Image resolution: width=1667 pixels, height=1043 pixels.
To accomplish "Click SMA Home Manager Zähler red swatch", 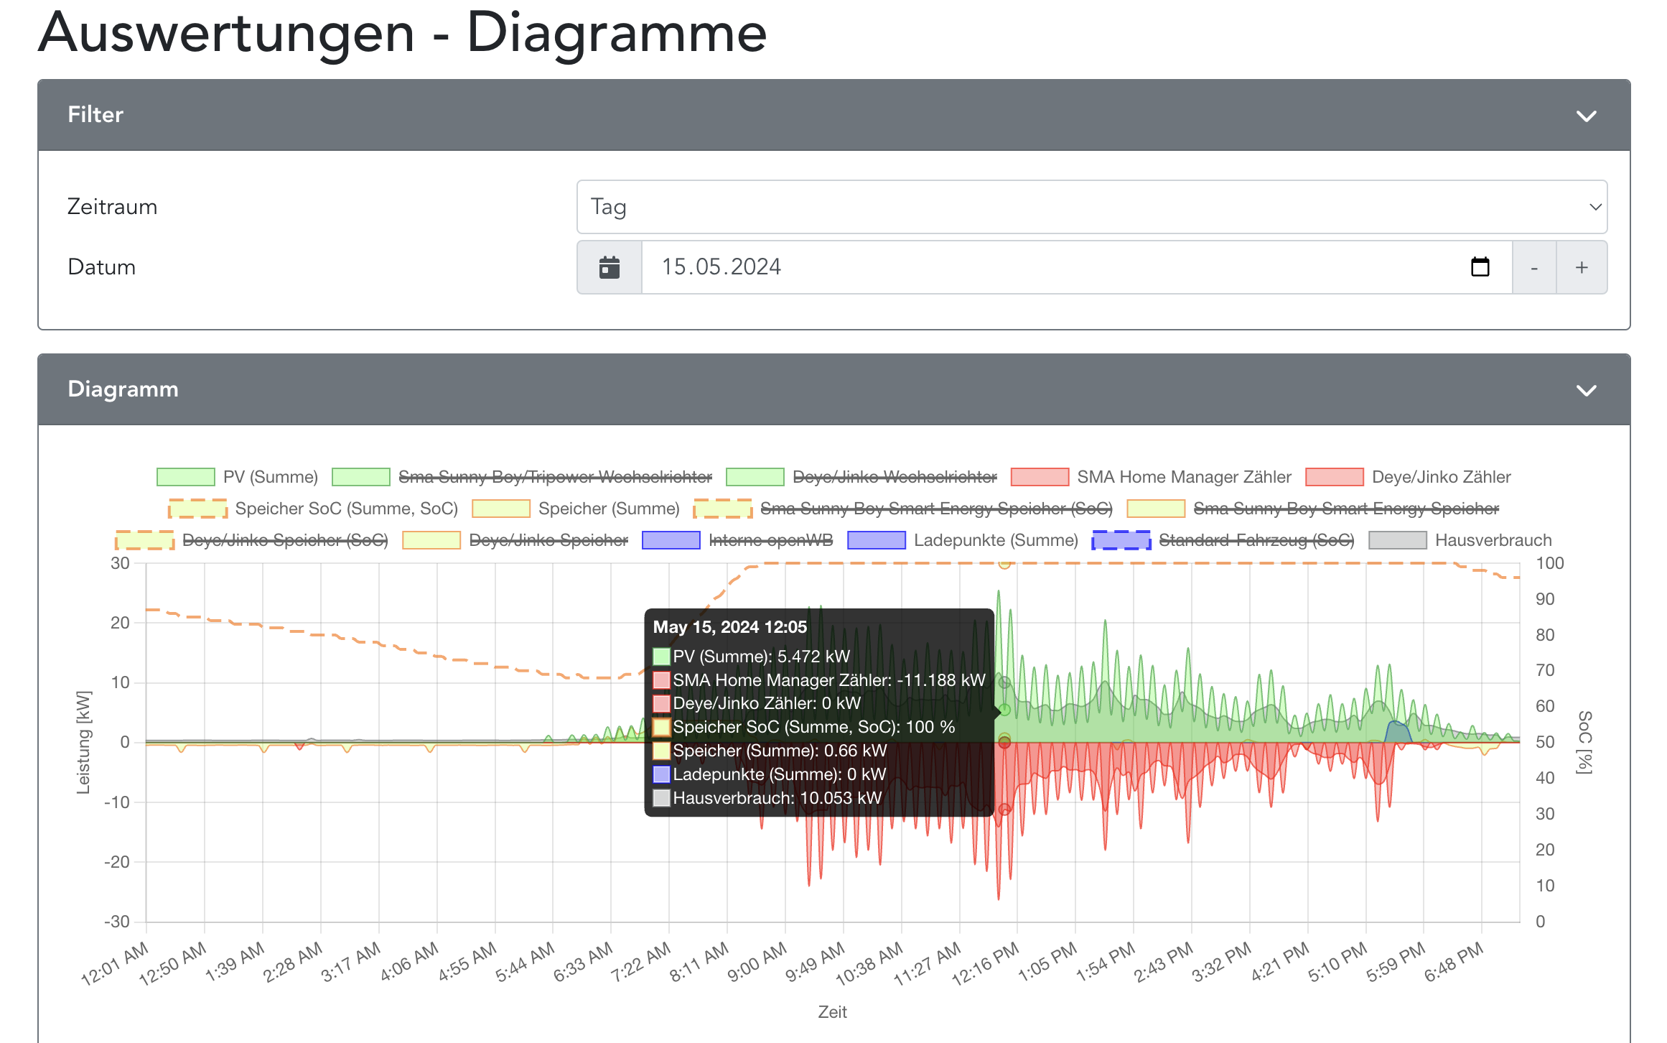I will pyautogui.click(x=1040, y=477).
